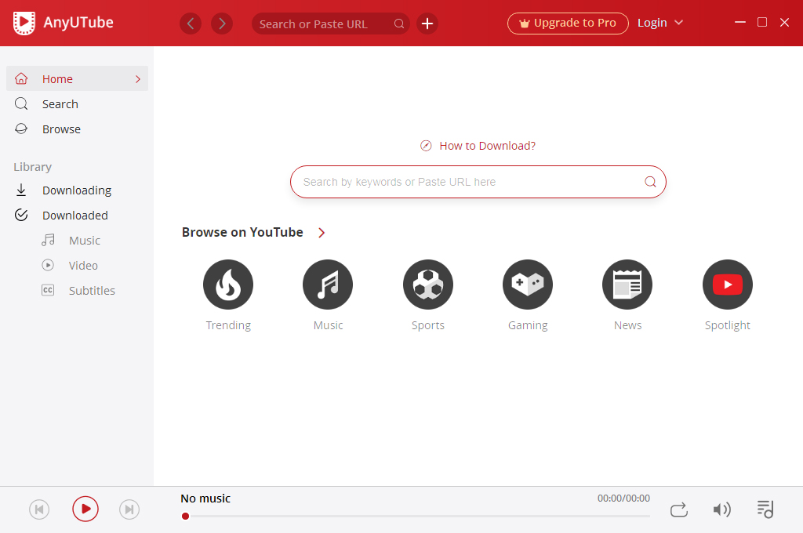Click the AnyUTube logo icon
This screenshot has height=533, width=803.
click(24, 23)
